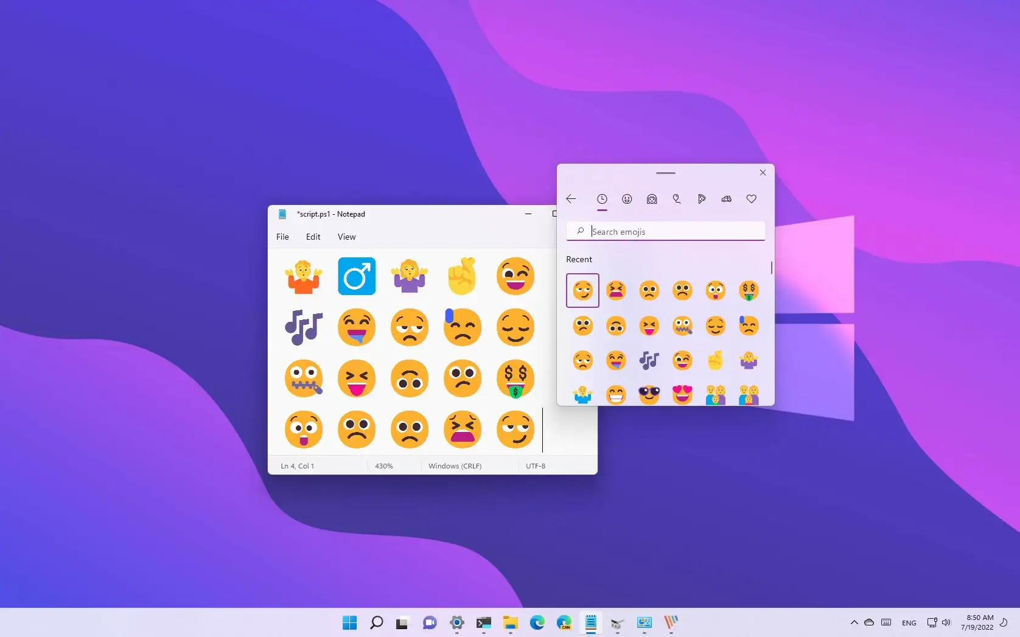Open the Edit menu in Notepad
1020x637 pixels.
click(313, 237)
